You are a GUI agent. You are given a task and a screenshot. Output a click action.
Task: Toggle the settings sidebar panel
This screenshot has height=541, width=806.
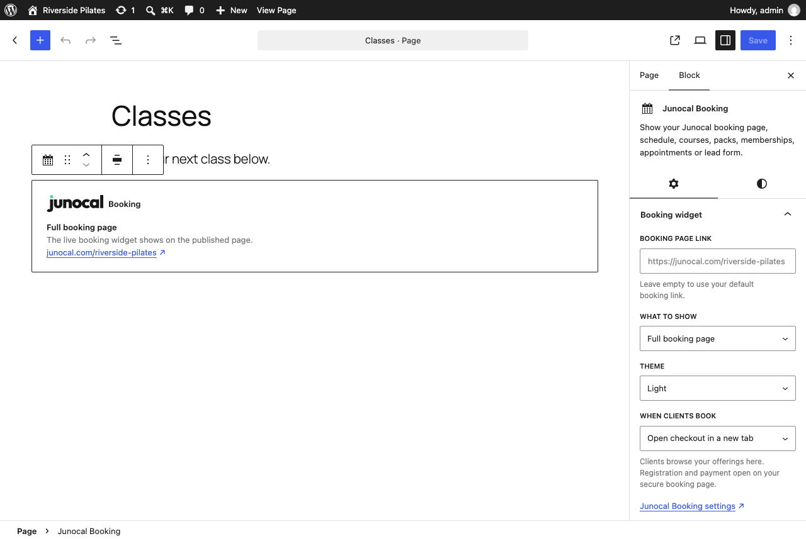[x=725, y=40]
